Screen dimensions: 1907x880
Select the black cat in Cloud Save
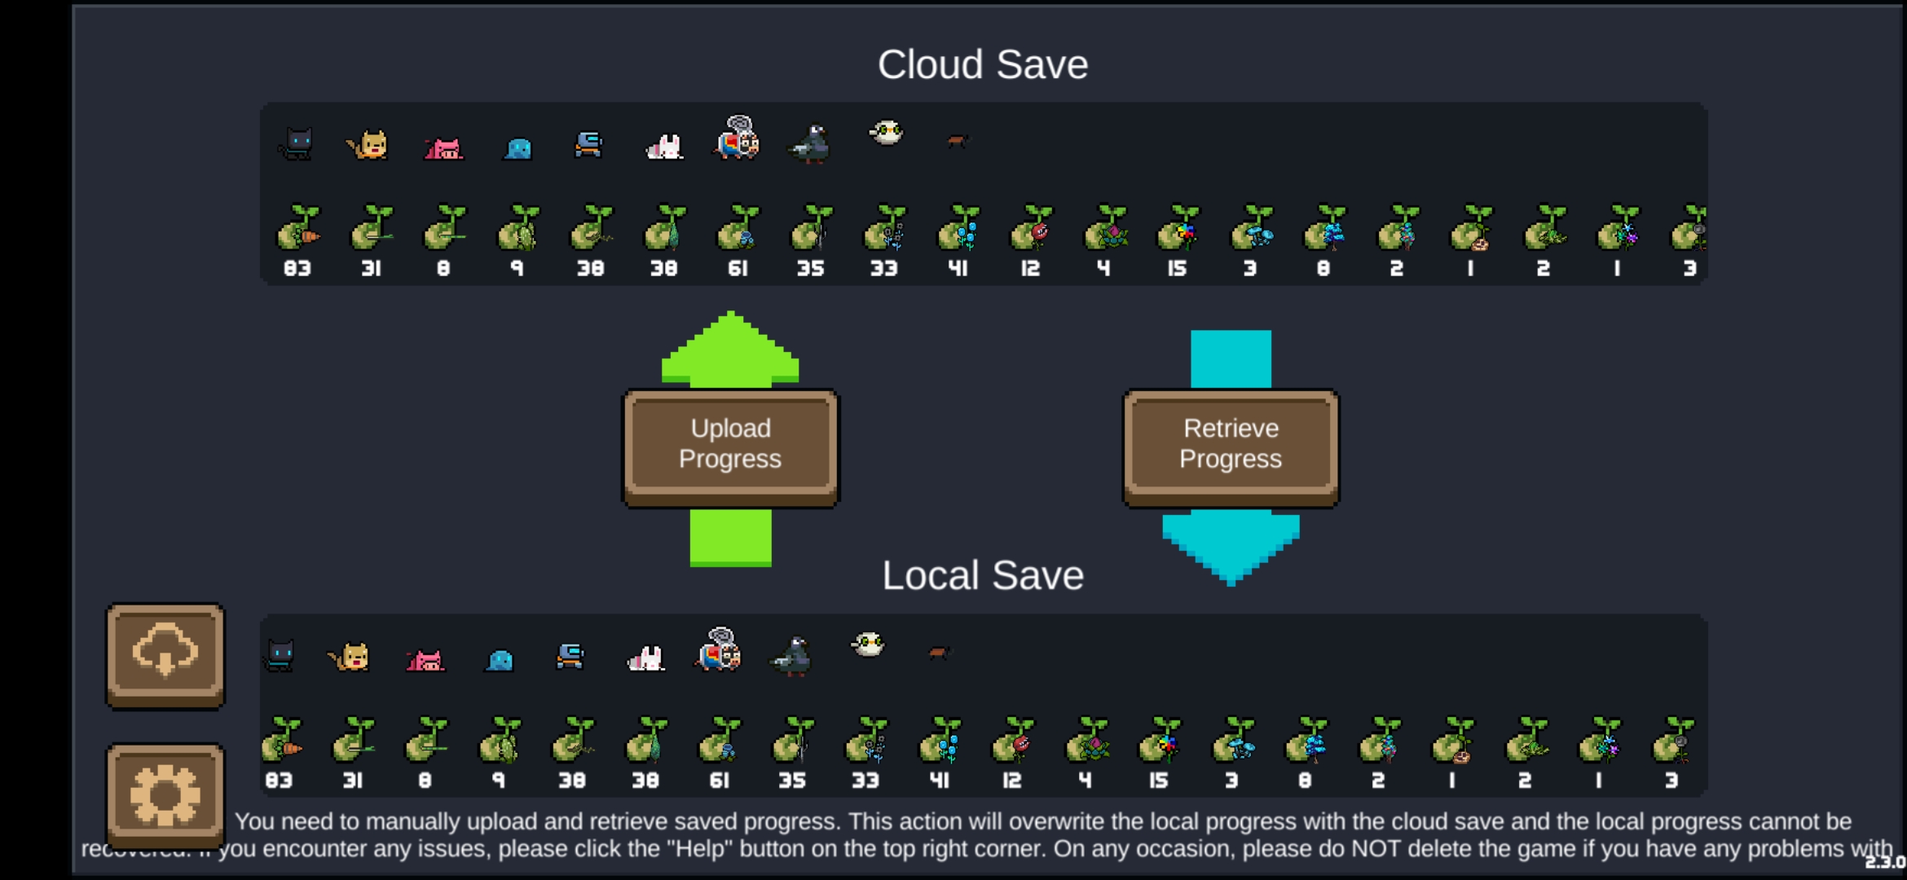point(297,144)
